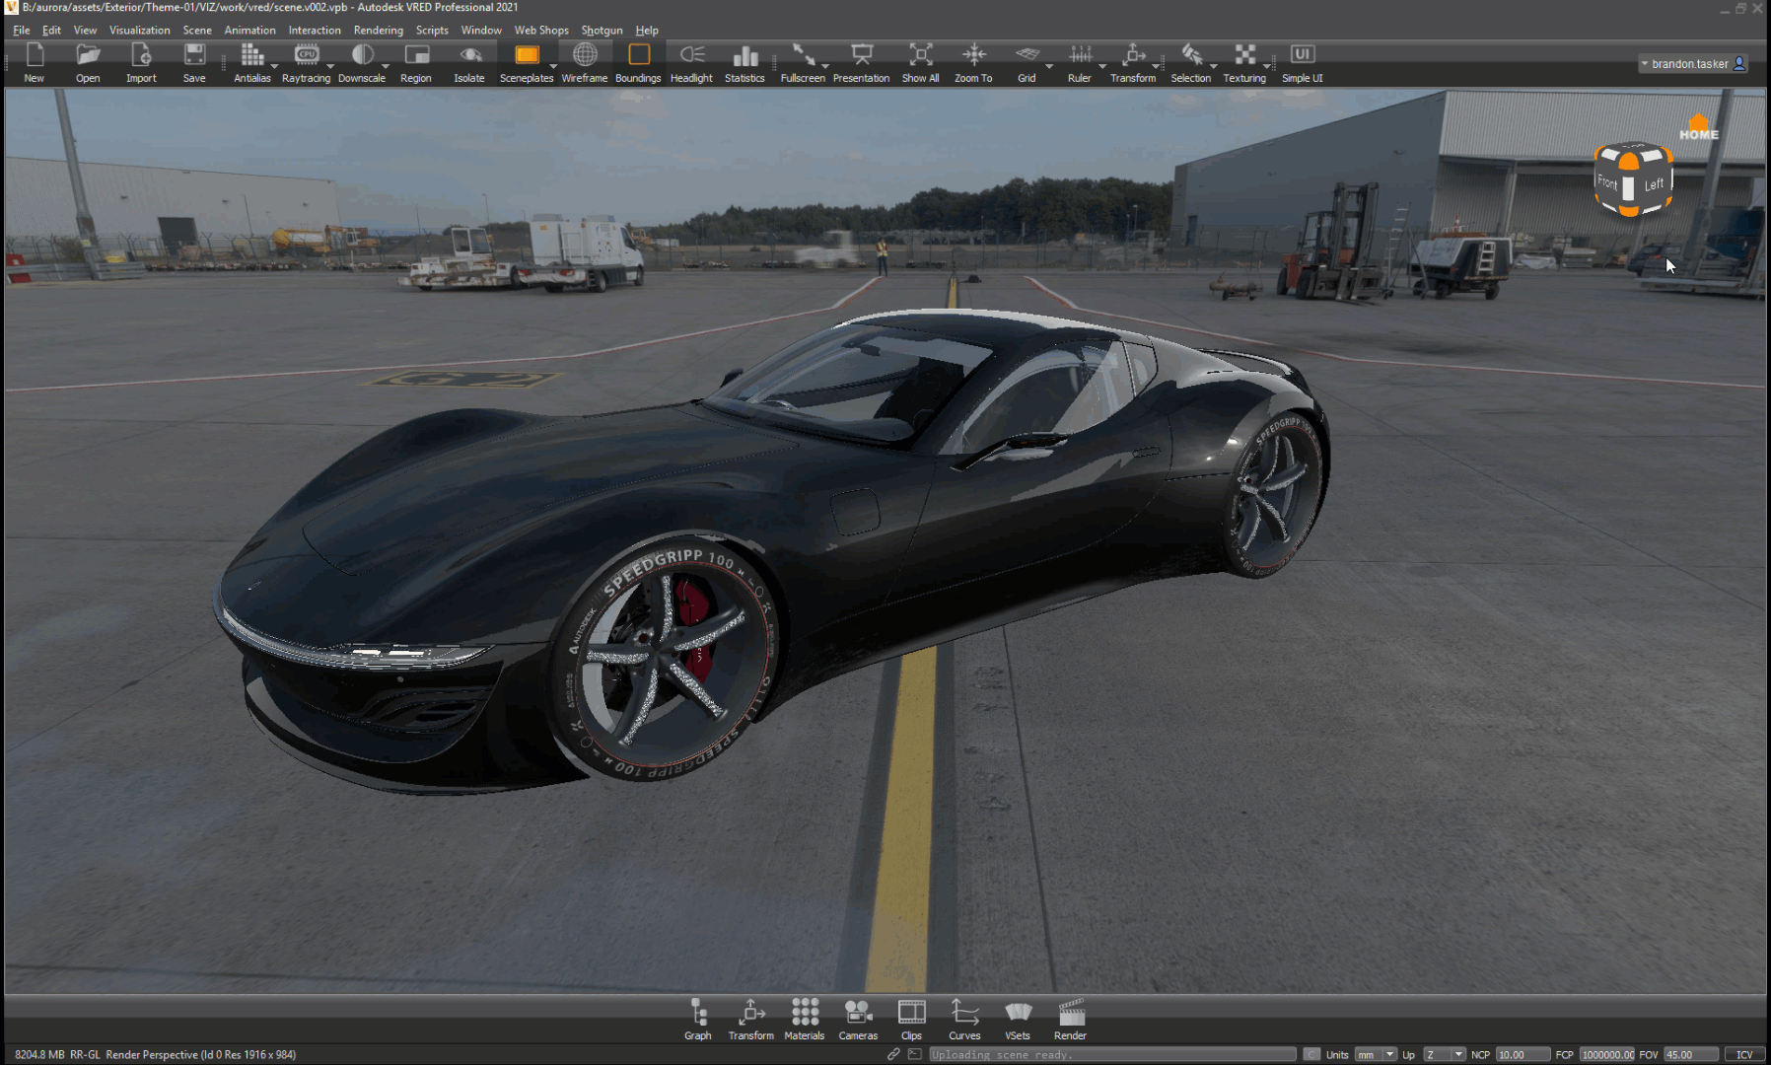1771x1065 pixels.
Task: Open the VSets module
Action: pyautogui.click(x=1017, y=1019)
